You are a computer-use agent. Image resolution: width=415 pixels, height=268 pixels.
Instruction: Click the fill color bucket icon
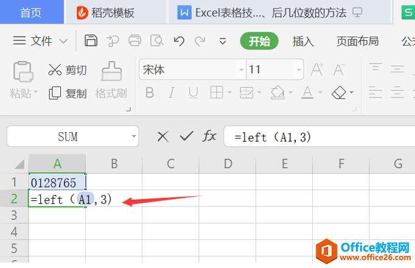click(x=277, y=93)
